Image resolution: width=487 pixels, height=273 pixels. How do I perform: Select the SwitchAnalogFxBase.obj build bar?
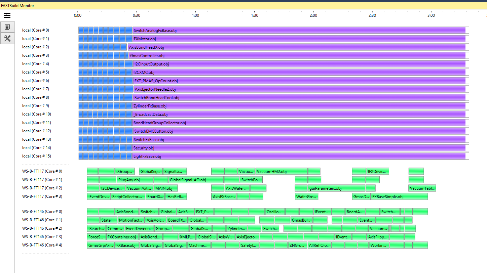pyautogui.click(x=235, y=30)
